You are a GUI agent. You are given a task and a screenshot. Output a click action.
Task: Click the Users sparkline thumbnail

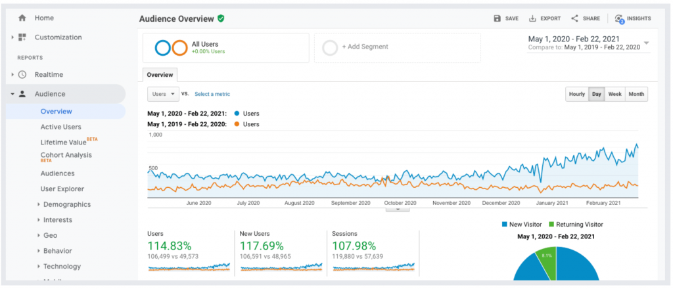click(x=189, y=267)
